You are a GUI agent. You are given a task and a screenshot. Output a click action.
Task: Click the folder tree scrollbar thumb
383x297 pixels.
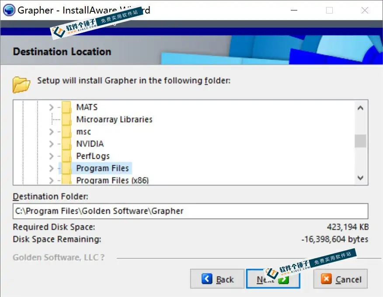(x=360, y=141)
